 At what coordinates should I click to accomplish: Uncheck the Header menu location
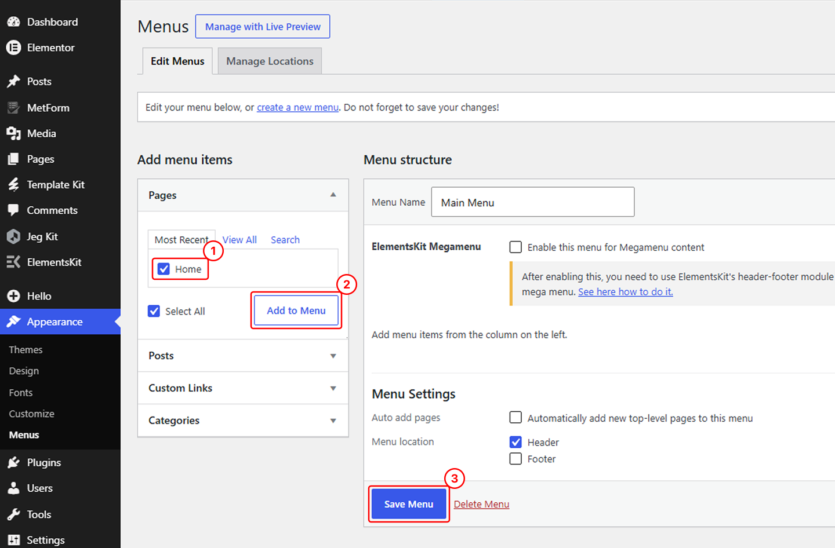515,442
